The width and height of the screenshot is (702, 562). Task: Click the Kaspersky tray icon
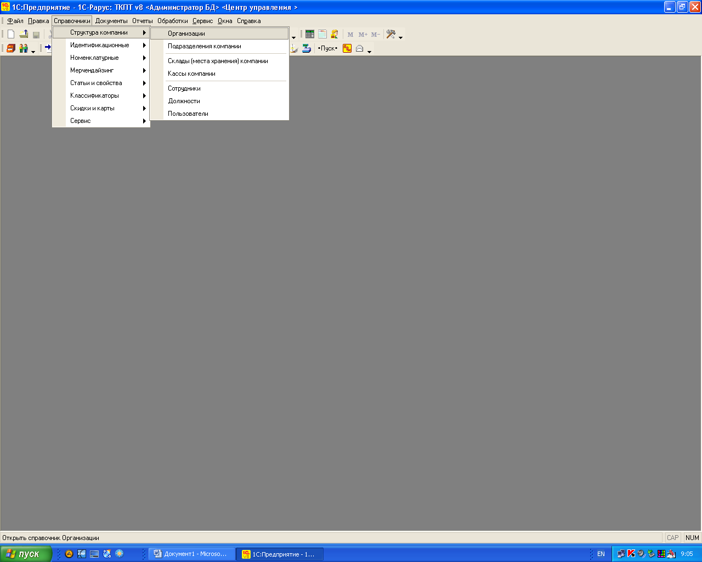click(631, 554)
